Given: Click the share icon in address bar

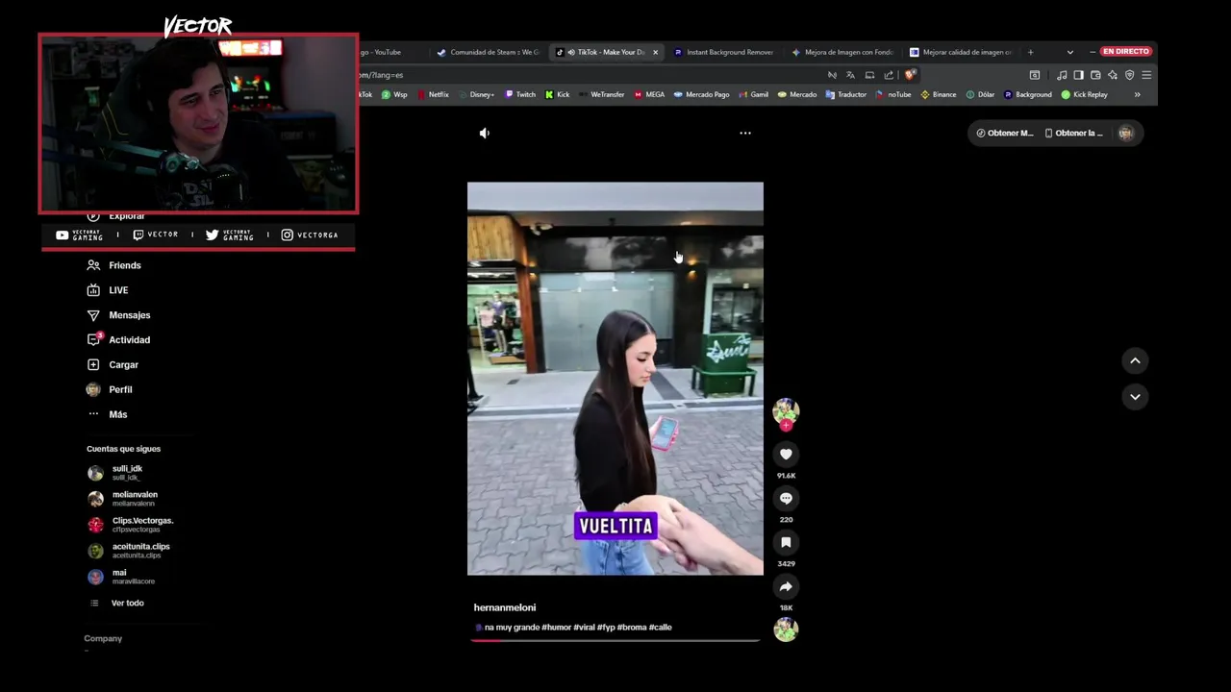Looking at the screenshot, I should (x=889, y=75).
